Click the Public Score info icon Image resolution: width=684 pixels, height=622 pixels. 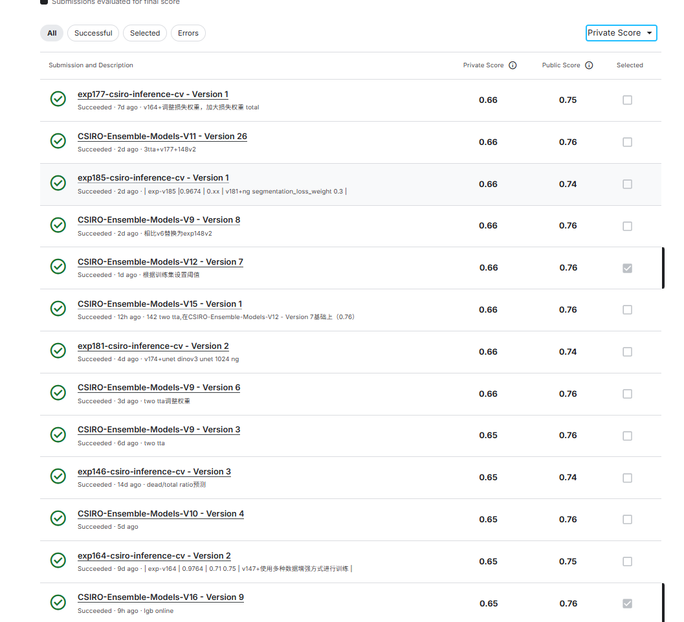click(589, 65)
